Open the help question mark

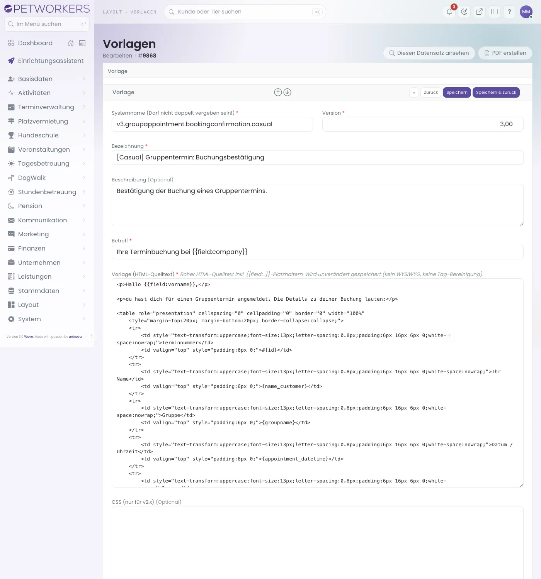509,12
